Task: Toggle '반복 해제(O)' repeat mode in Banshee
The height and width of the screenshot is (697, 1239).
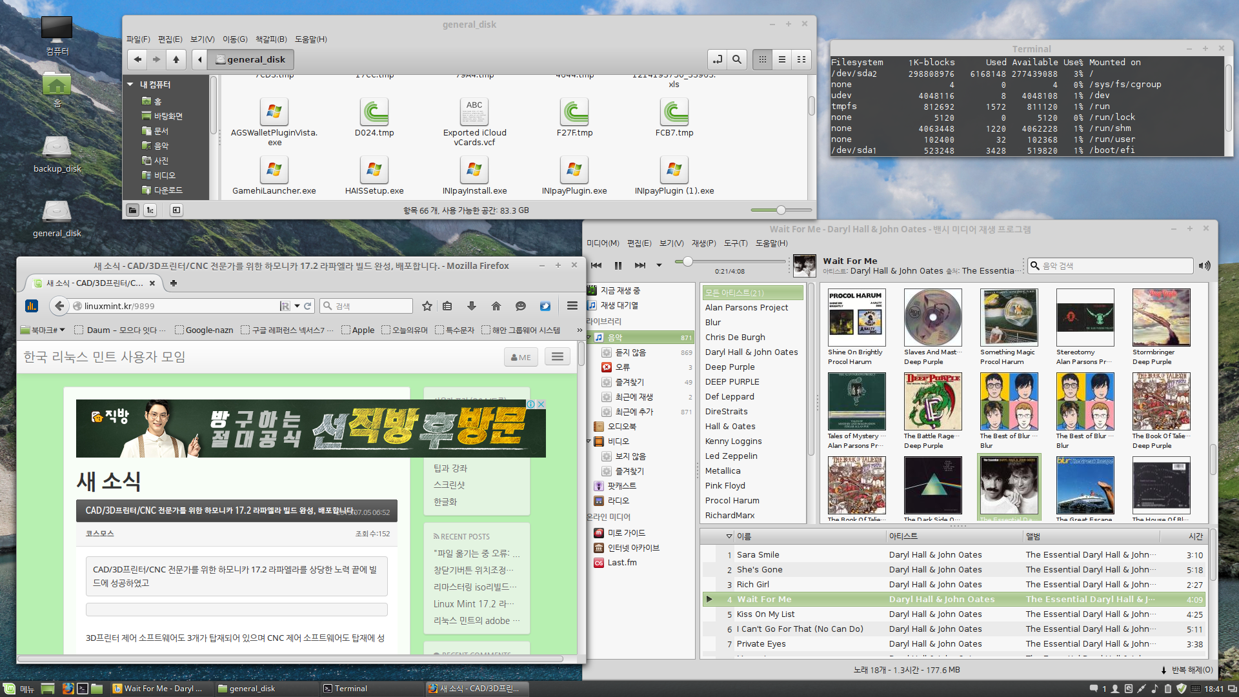Action: coord(1187,670)
